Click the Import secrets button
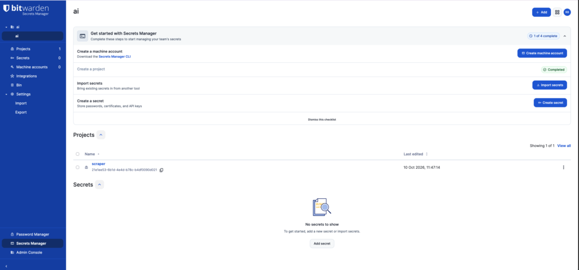Viewport: 579px width, 270px height. click(x=550, y=85)
